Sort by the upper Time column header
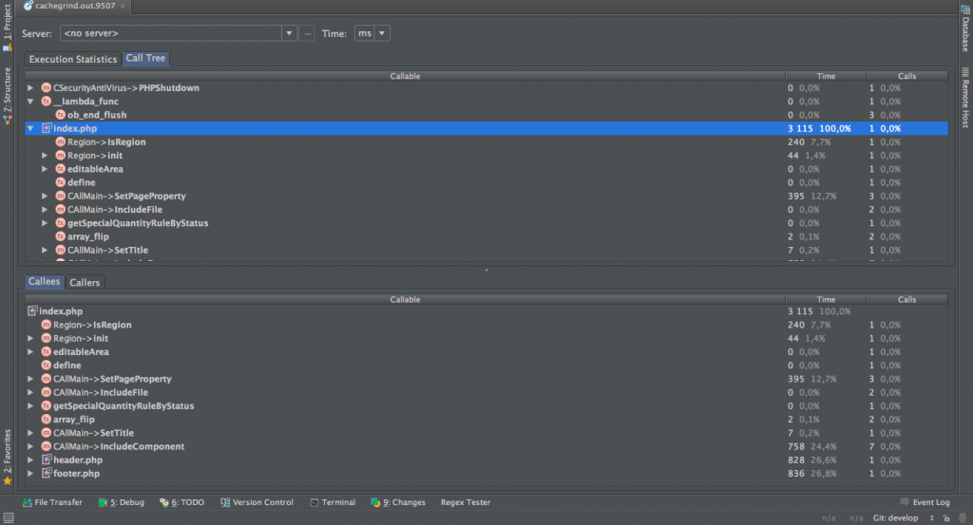This screenshot has width=973, height=525. [825, 76]
